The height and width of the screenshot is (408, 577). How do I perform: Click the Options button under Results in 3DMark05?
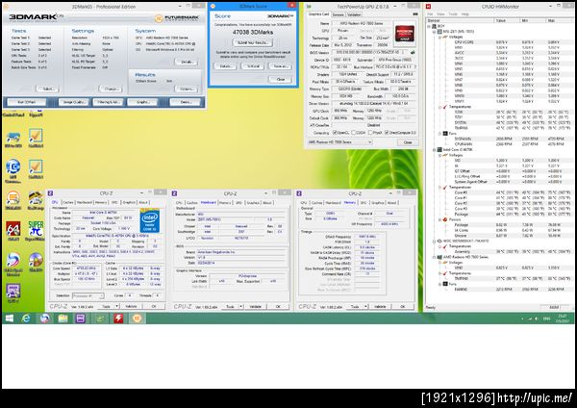(x=187, y=89)
